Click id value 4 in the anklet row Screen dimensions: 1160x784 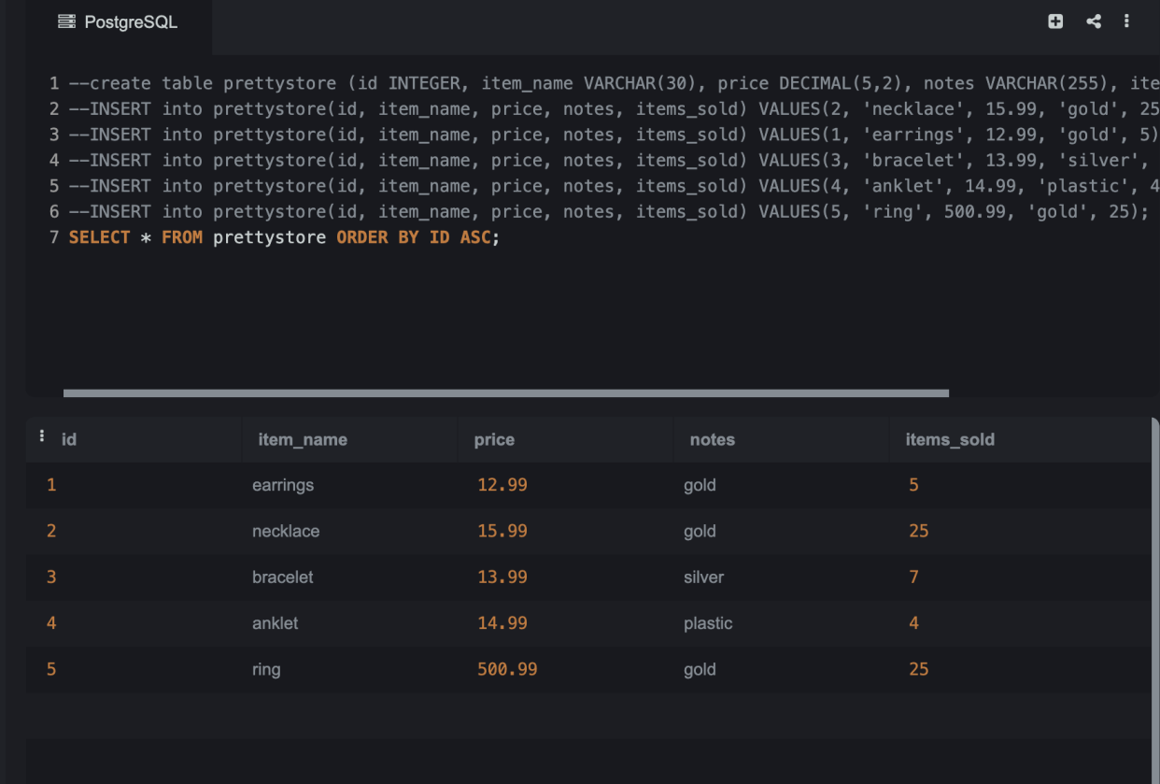51,623
